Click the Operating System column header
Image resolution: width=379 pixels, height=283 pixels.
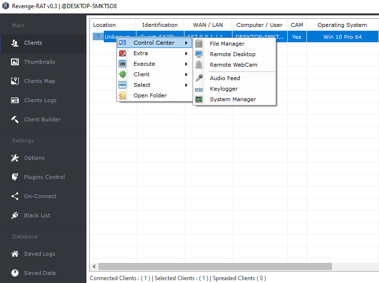pyautogui.click(x=342, y=25)
